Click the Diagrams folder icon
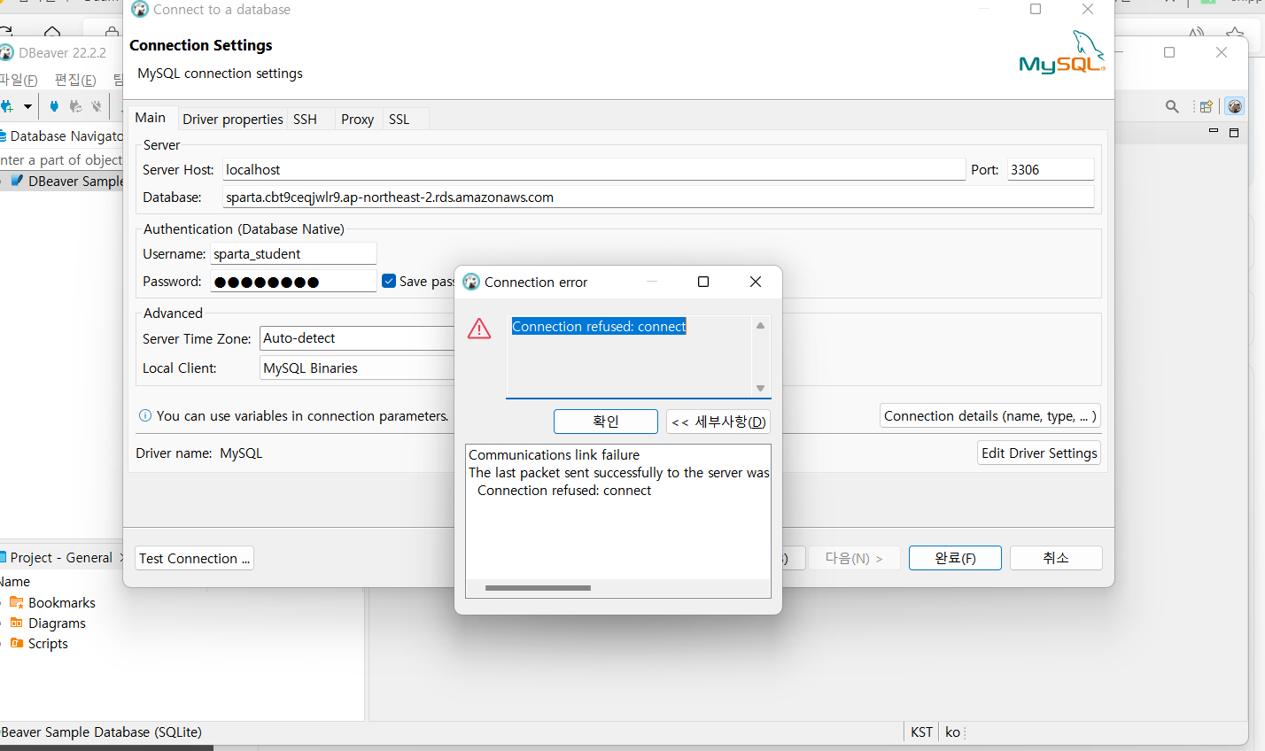 coord(16,623)
